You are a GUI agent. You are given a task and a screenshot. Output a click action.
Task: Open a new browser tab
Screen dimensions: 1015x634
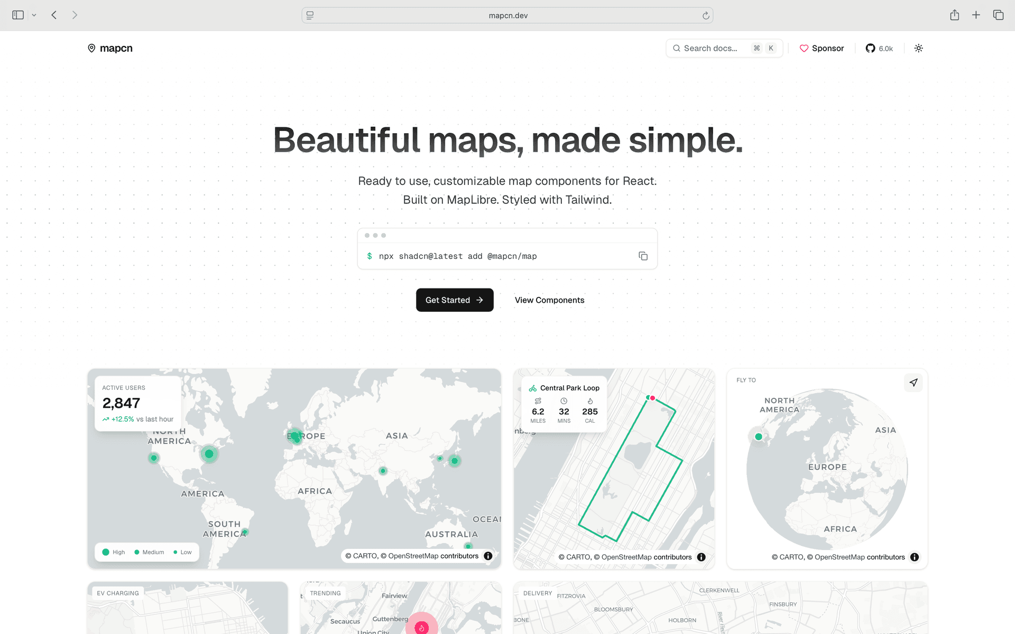pos(976,15)
